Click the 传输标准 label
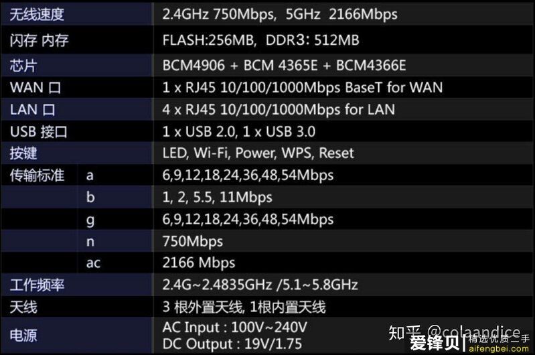 37,175
